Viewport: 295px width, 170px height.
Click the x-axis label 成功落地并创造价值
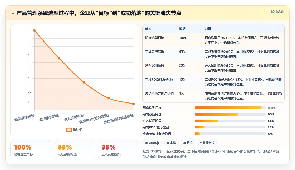(x=119, y=119)
